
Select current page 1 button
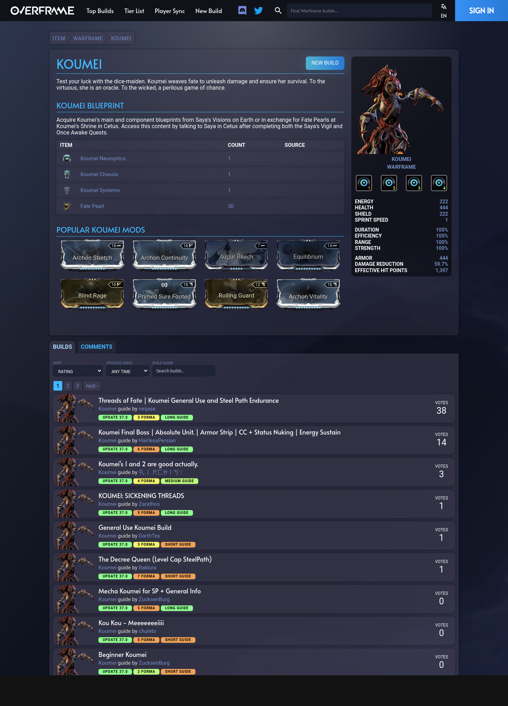point(58,386)
